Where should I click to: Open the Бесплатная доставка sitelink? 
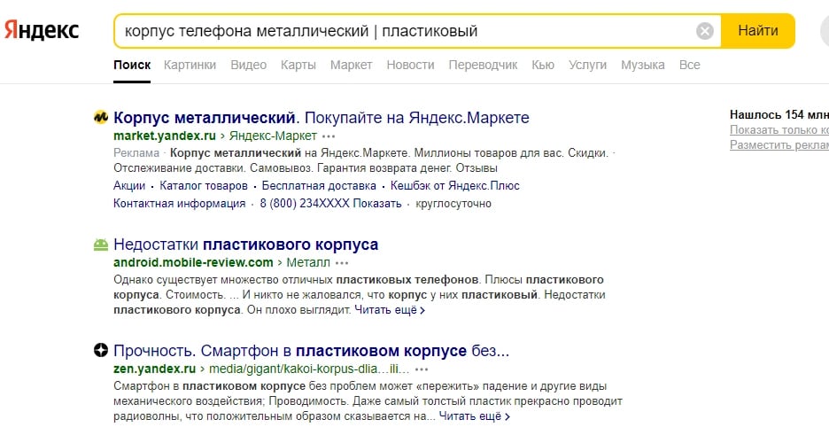tap(319, 185)
